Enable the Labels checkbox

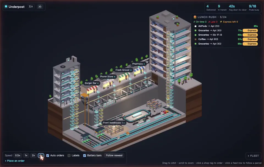click(x=69, y=155)
